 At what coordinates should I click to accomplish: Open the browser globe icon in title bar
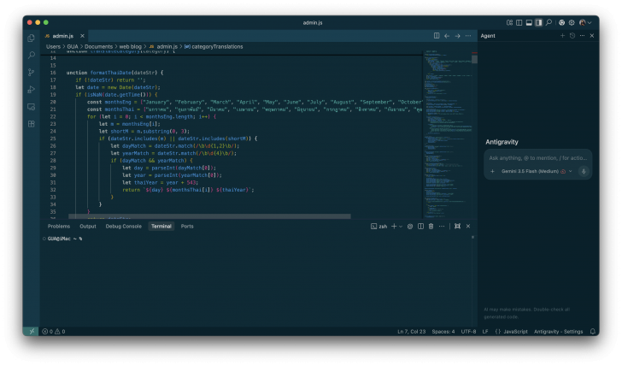561,22
